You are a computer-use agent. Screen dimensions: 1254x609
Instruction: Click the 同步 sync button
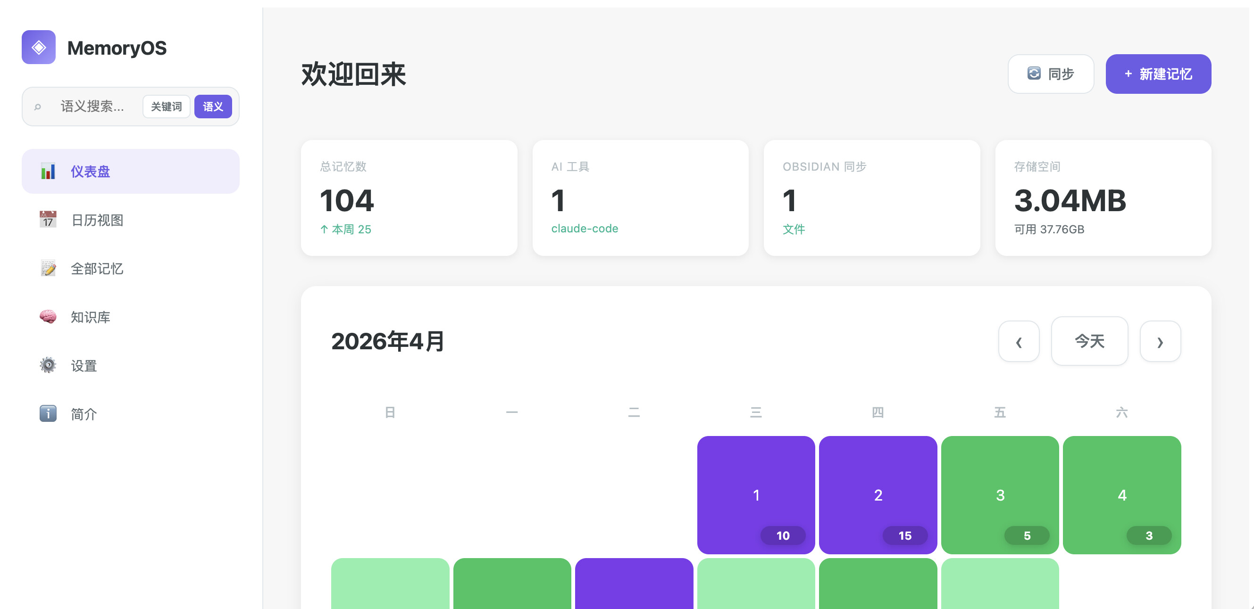coord(1051,74)
